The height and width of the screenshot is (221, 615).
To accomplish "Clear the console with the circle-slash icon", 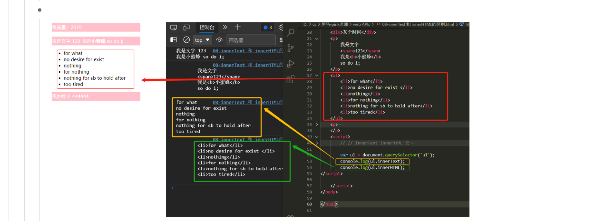I will 186,40.
